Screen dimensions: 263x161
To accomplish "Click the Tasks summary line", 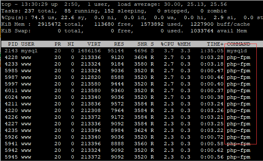I will click(x=114, y=11).
